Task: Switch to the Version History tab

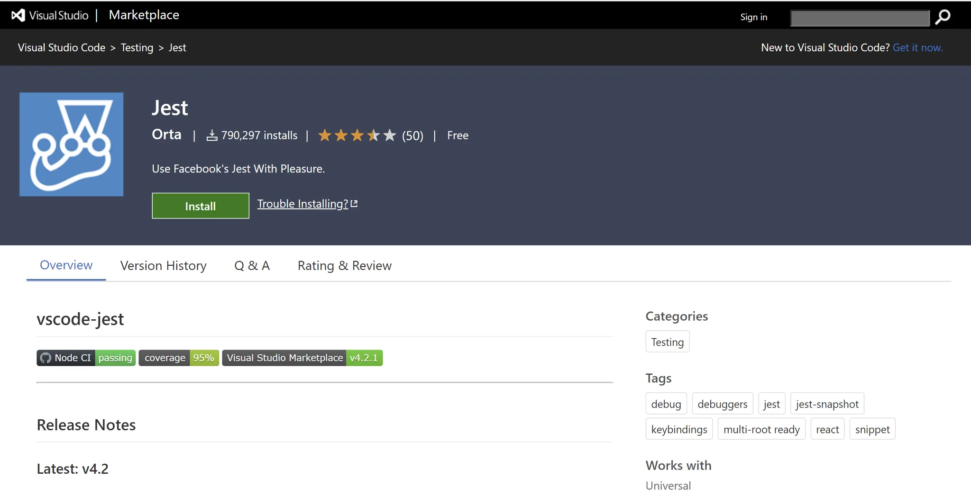Action: (163, 266)
